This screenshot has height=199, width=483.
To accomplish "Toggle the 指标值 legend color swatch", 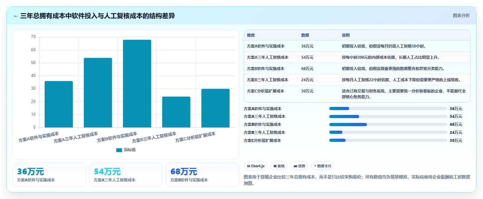I will 119,150.
